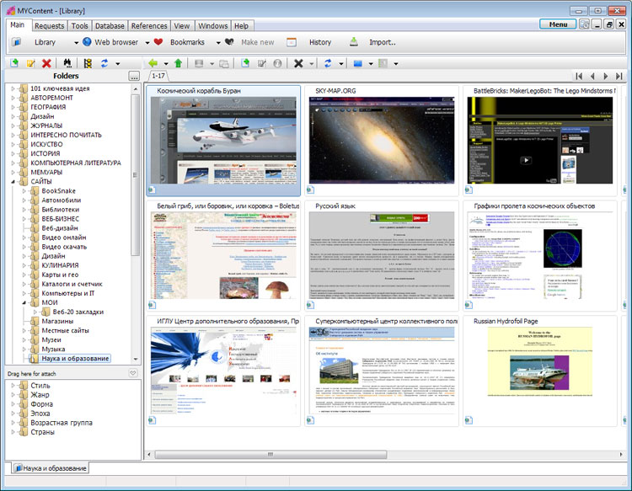The width and height of the screenshot is (632, 491).
Task: Expand the Жанр folder node
Action: click(x=13, y=394)
